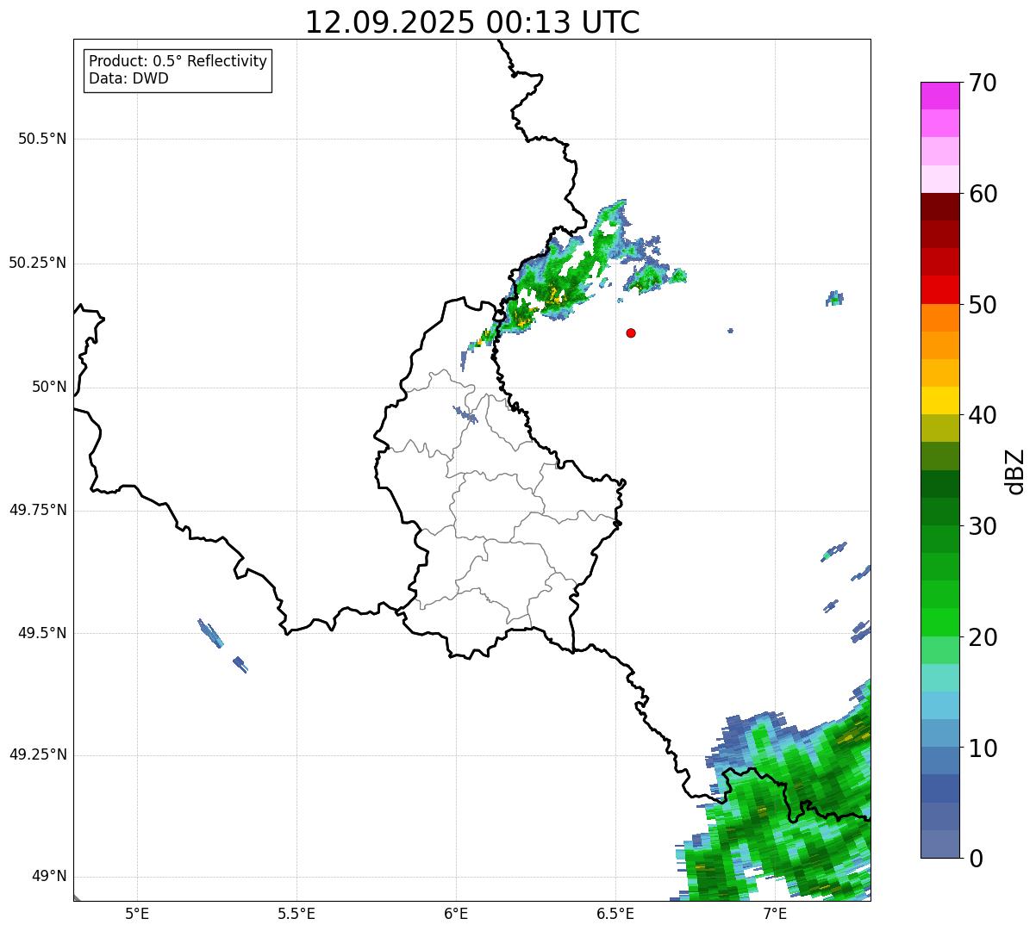Click colorbar tick label '70'
The width and height of the screenshot is (1036, 931).
(983, 83)
